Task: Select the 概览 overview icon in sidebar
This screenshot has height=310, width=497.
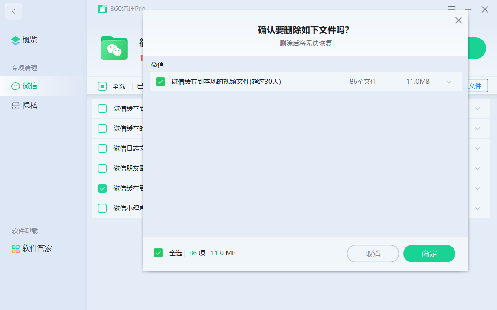Action: (x=16, y=40)
